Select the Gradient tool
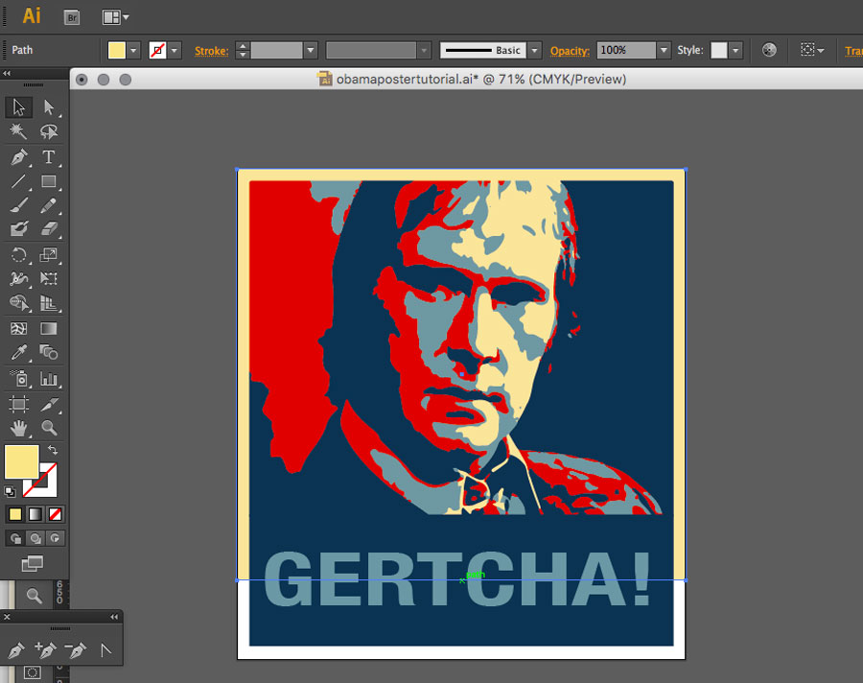Image resolution: width=863 pixels, height=683 pixels. coord(49,329)
